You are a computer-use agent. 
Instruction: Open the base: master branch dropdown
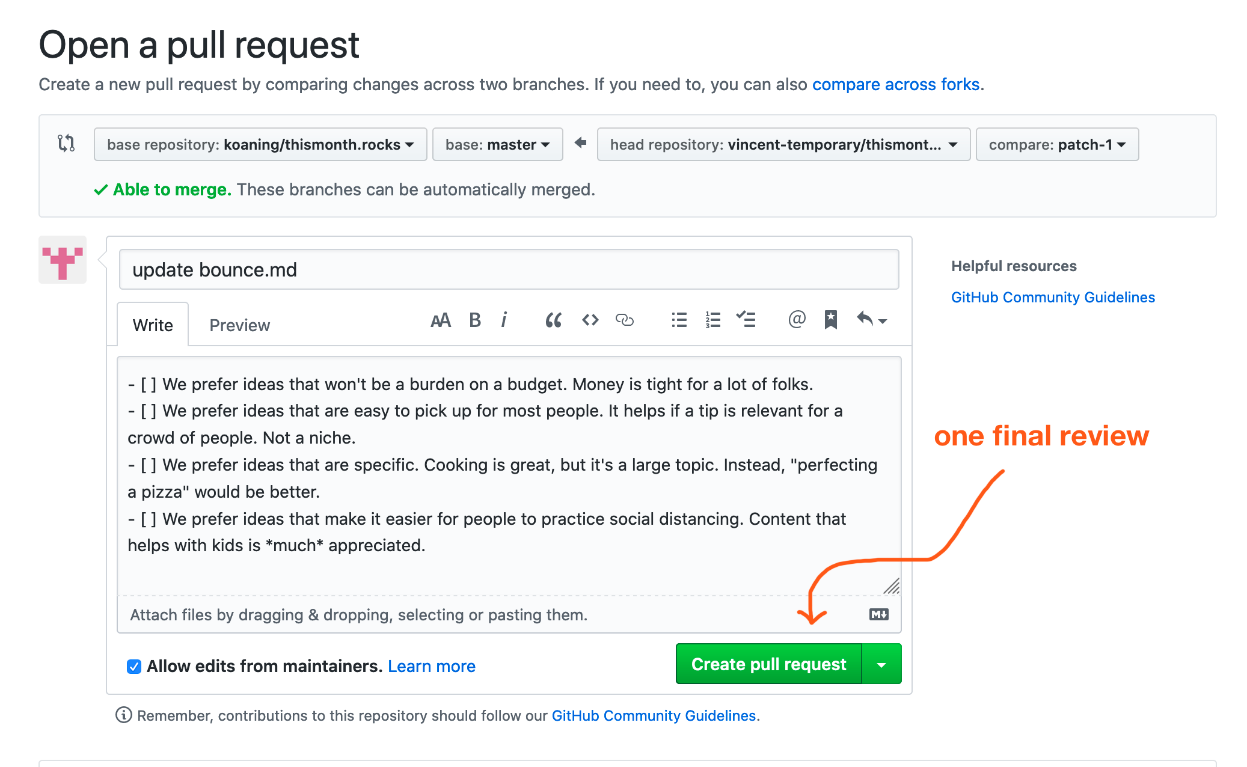[x=498, y=144]
